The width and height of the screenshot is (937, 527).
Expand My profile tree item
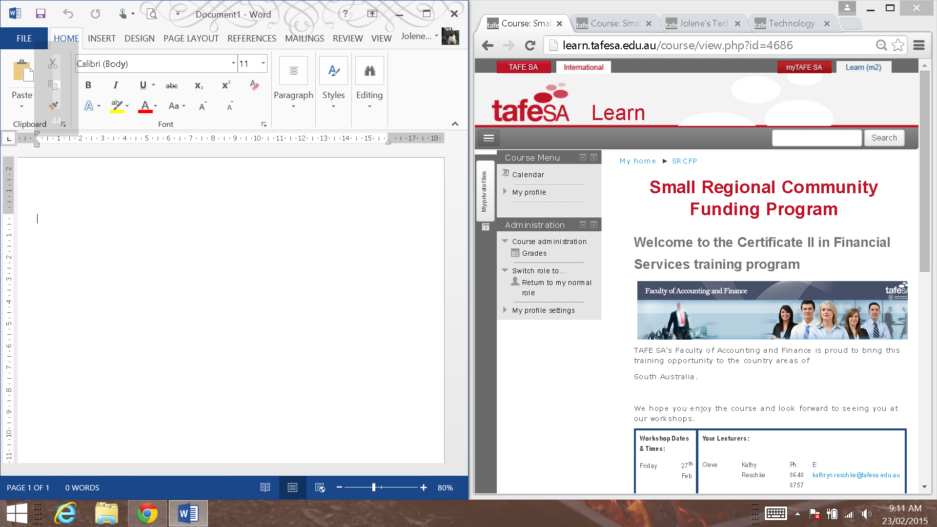[x=505, y=192]
